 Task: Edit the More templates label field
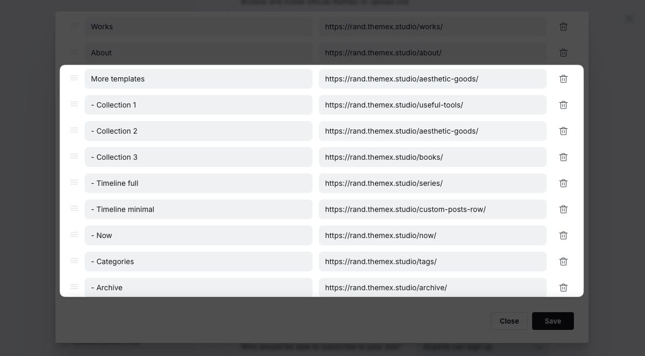198,79
